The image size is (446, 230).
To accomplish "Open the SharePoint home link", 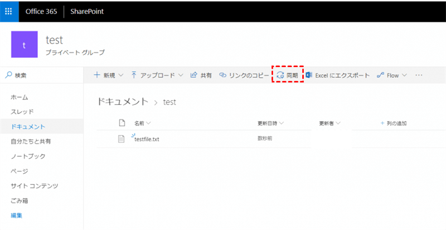I will [x=87, y=12].
